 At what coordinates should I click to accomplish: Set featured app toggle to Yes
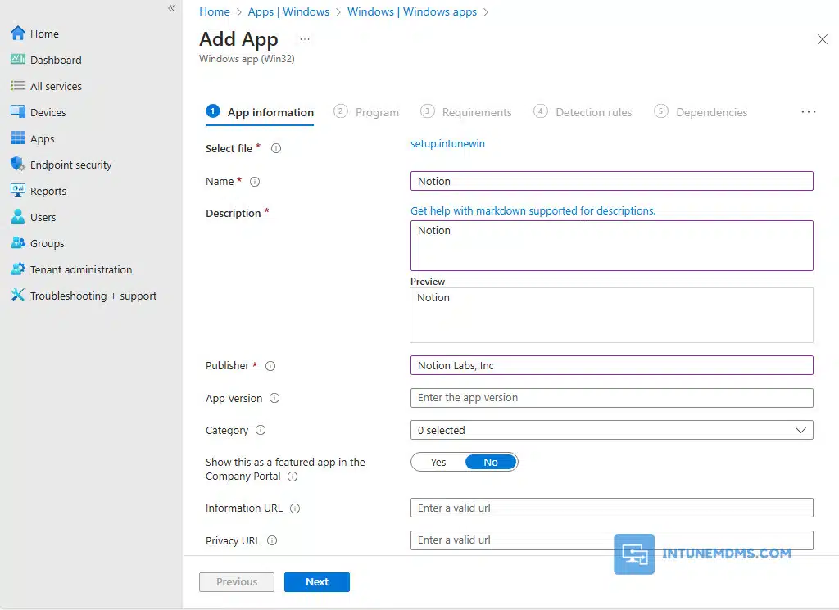pos(438,463)
